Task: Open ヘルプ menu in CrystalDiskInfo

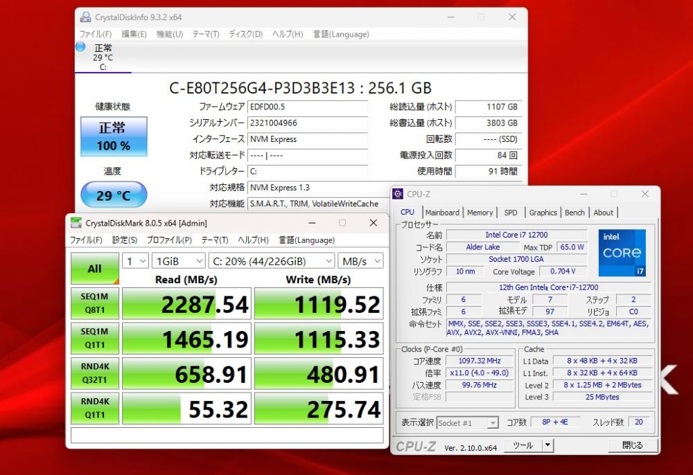Action: (288, 34)
